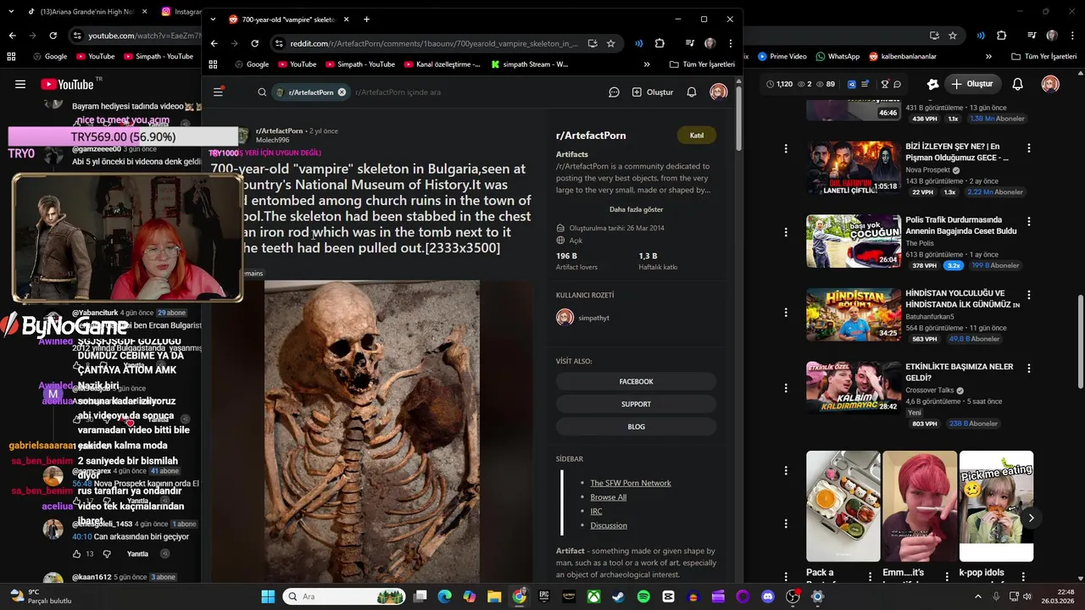Open WhatsApp bookmark in YouTube window
Viewport: 1085px width, 610px height.
coord(837,57)
